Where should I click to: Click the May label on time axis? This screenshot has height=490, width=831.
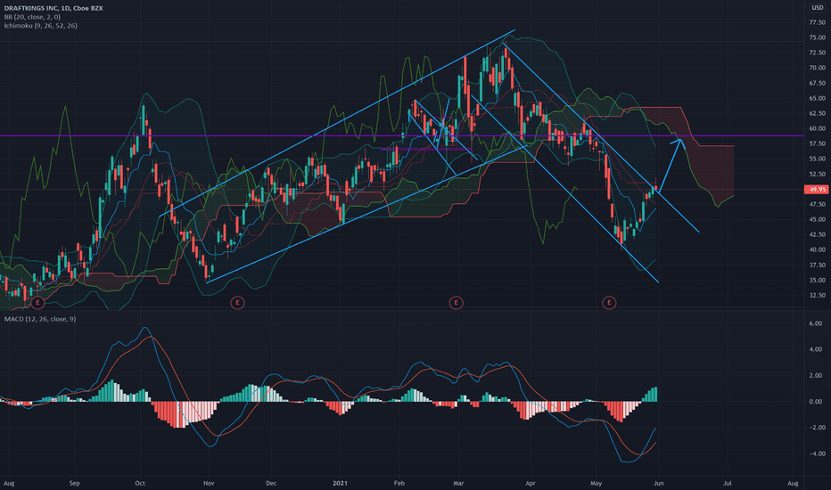[597, 483]
